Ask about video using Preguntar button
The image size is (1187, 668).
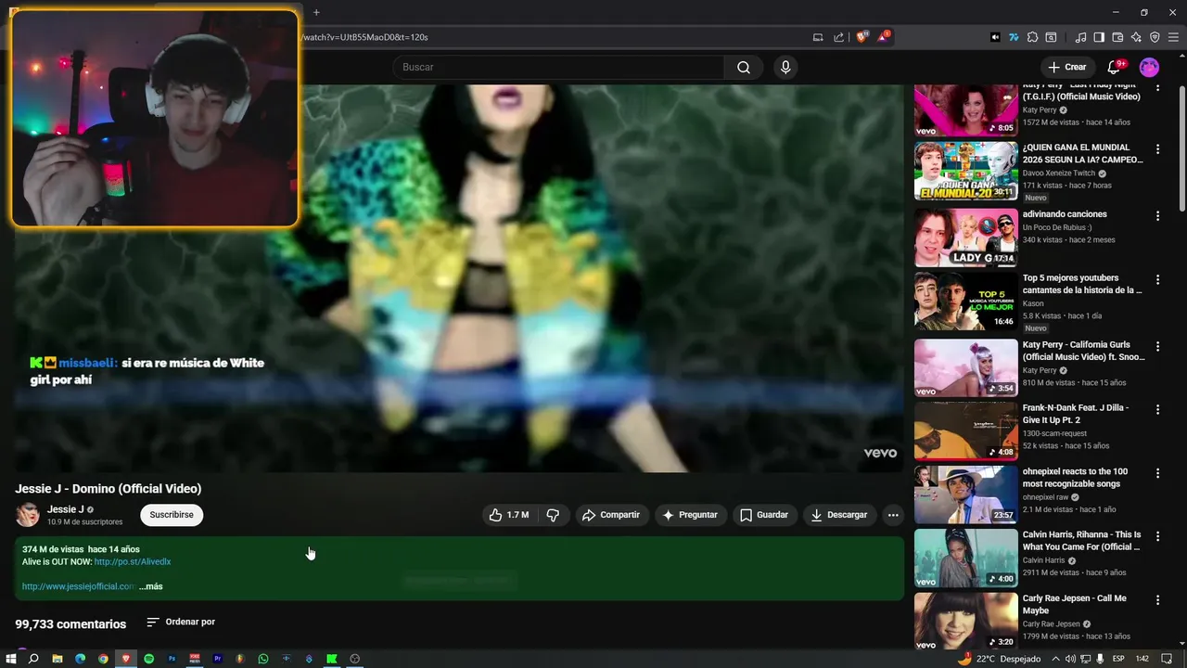[x=689, y=515]
